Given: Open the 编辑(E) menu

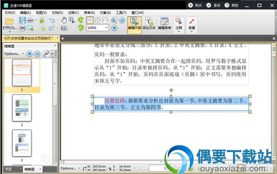Looking at the screenshot, I should point(25,13).
